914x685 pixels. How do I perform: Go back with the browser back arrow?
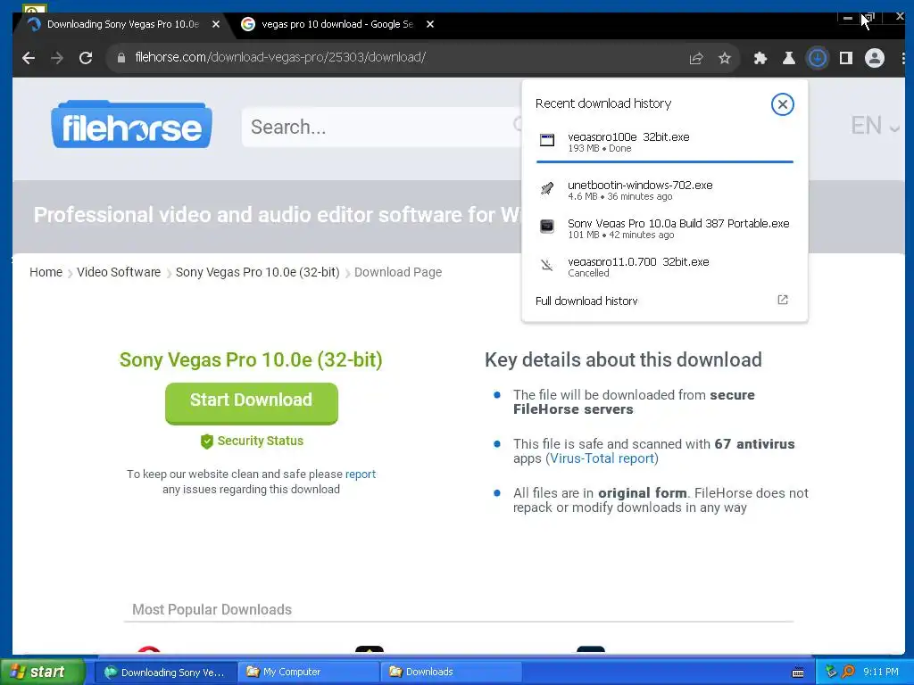(x=29, y=58)
